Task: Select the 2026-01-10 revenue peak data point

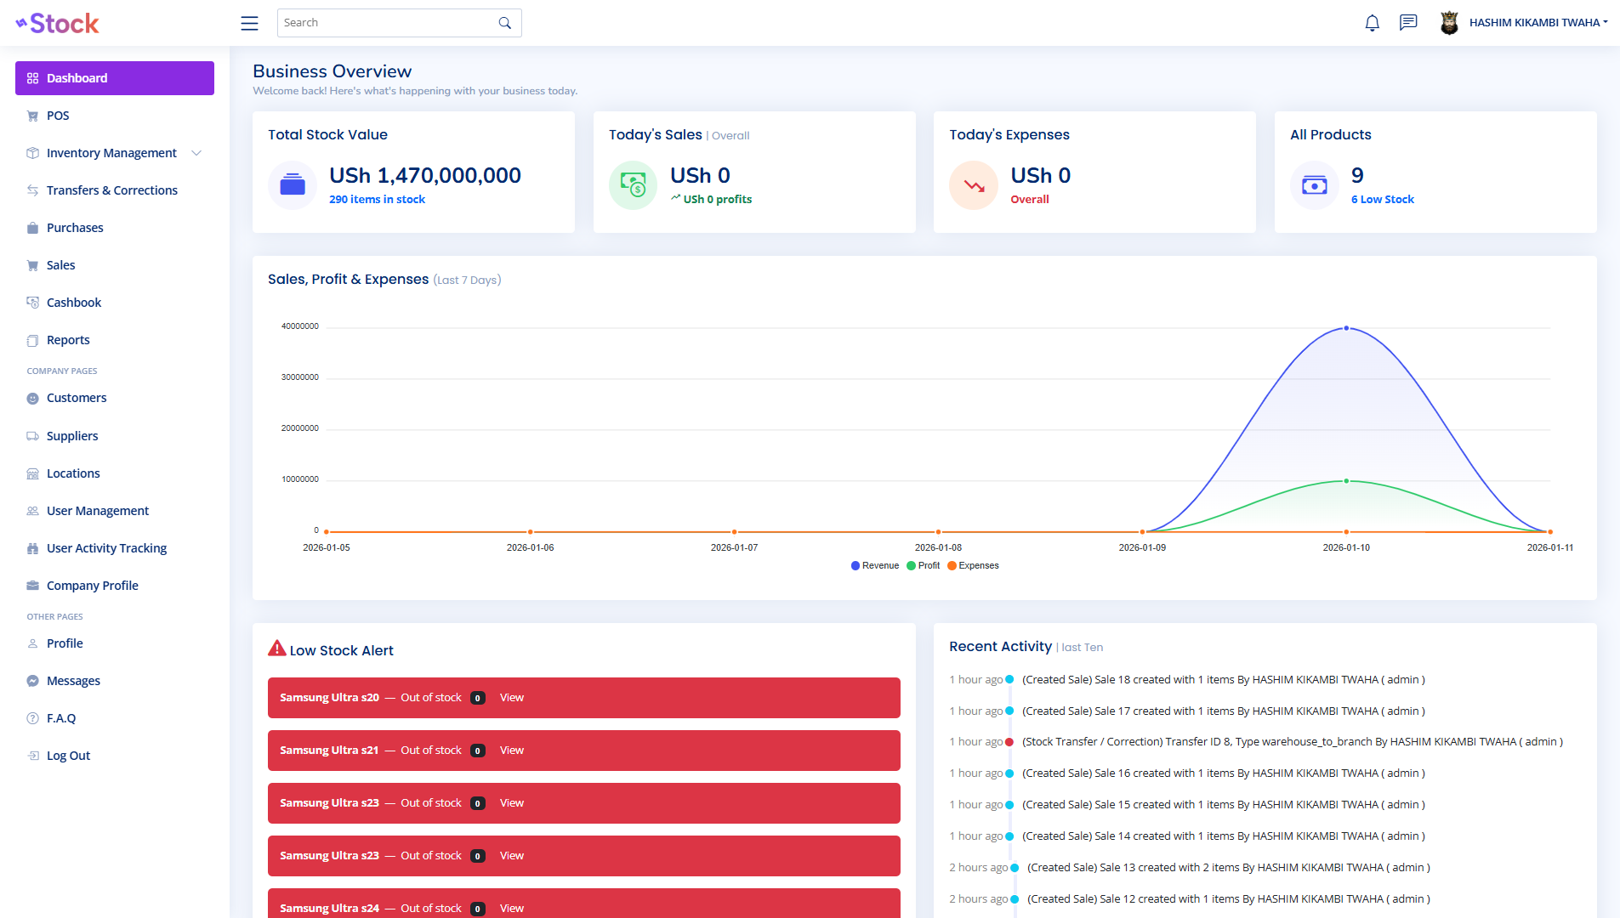Action: [1346, 328]
